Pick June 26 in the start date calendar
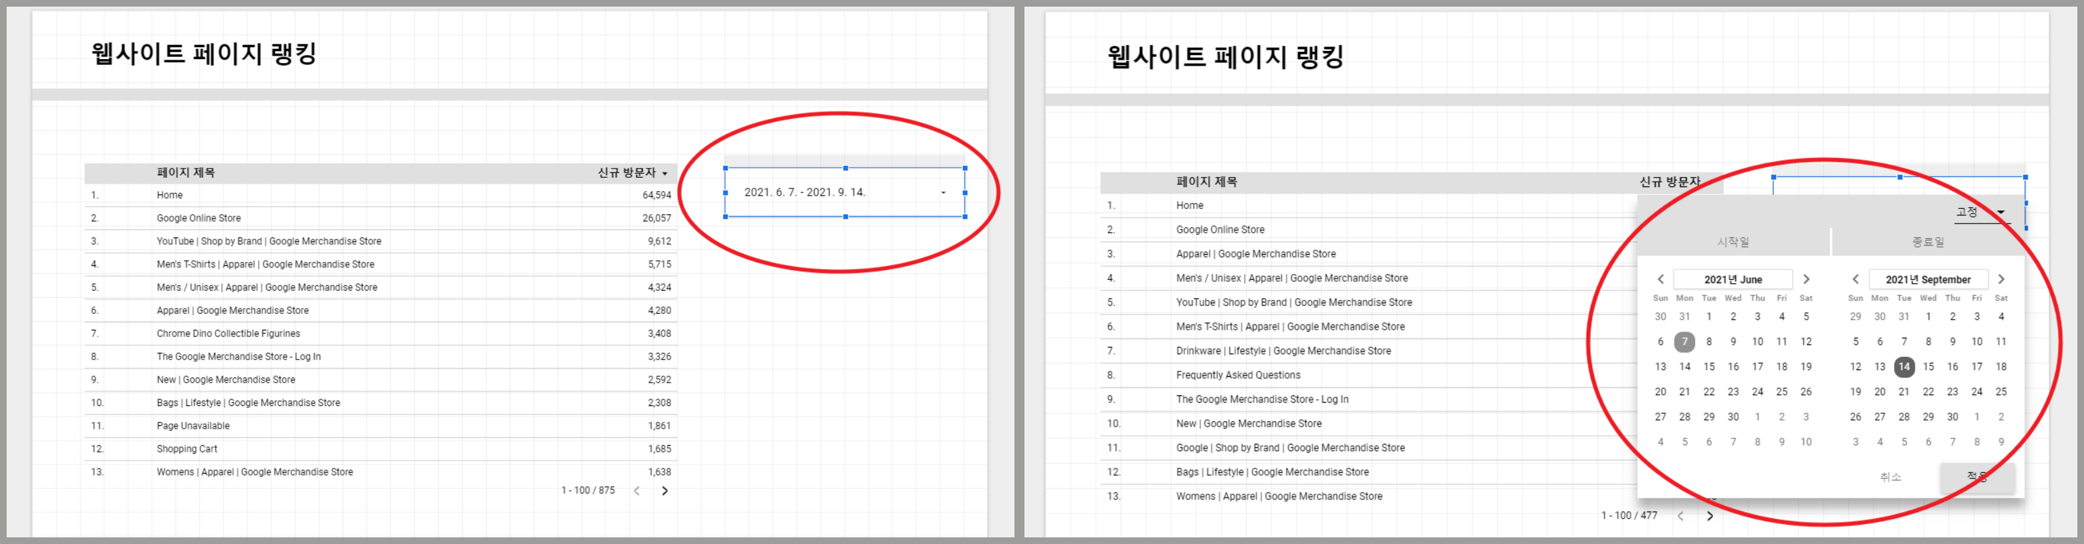This screenshot has height=544, width=2084. coord(1806,392)
